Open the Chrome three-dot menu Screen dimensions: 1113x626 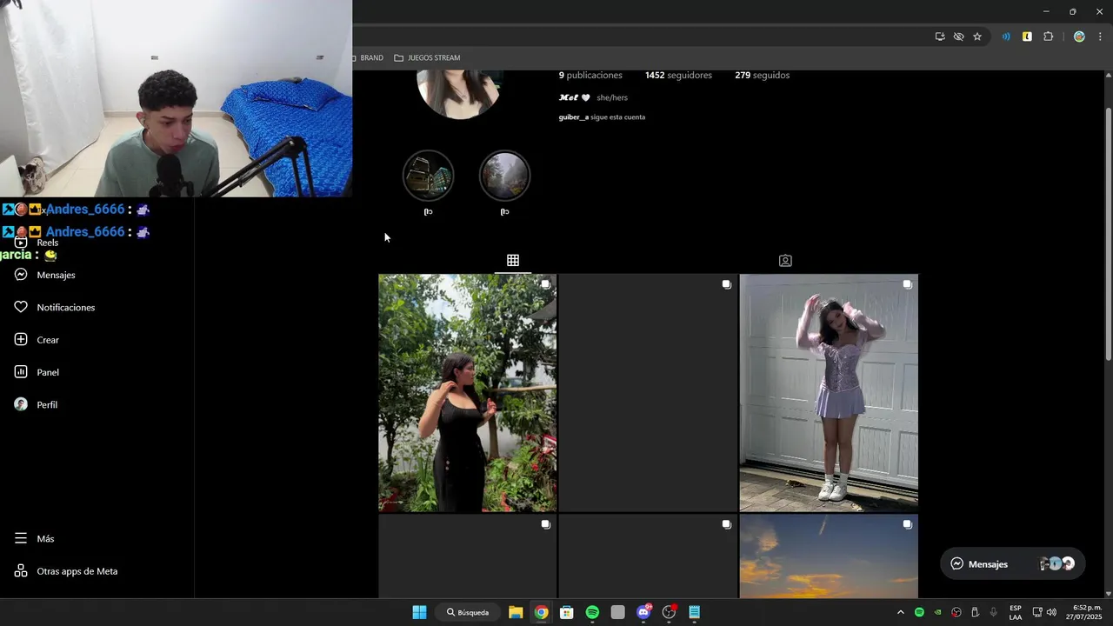(x=1100, y=37)
